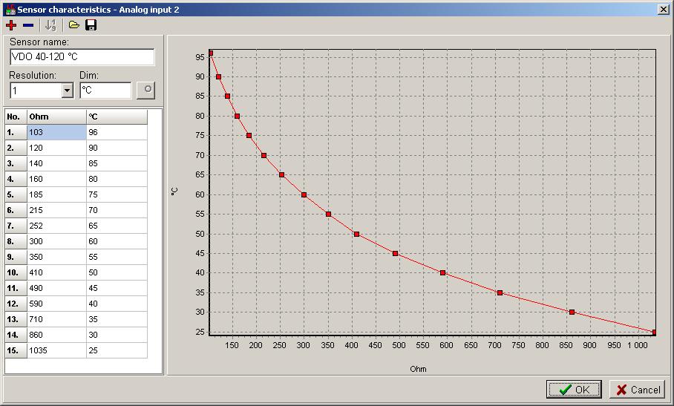Open sensor file with folder icon
The height and width of the screenshot is (406, 674).
[x=74, y=25]
